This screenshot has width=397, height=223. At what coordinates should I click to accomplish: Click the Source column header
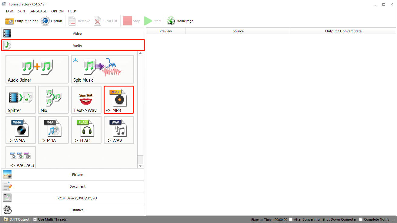[x=238, y=31]
